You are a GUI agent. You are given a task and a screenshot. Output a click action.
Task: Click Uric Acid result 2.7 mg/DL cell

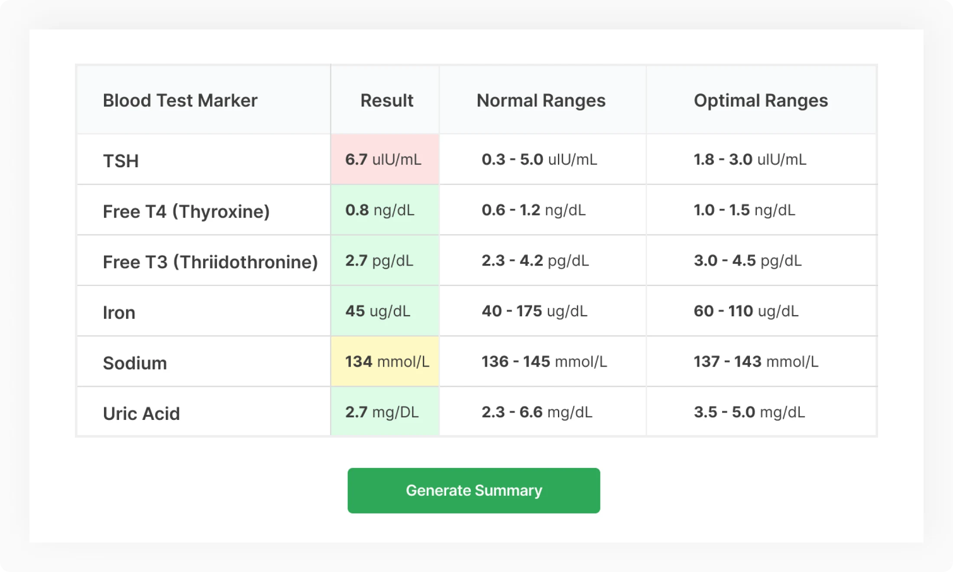tap(385, 412)
